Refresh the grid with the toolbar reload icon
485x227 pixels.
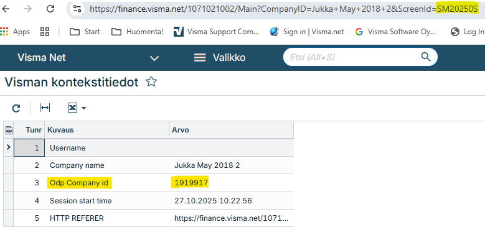pos(16,108)
